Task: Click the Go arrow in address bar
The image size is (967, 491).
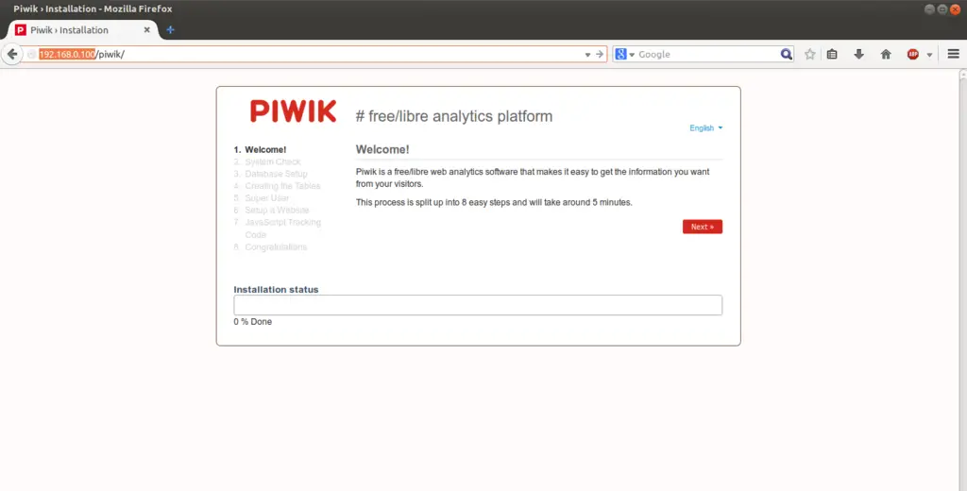Action: 600,54
